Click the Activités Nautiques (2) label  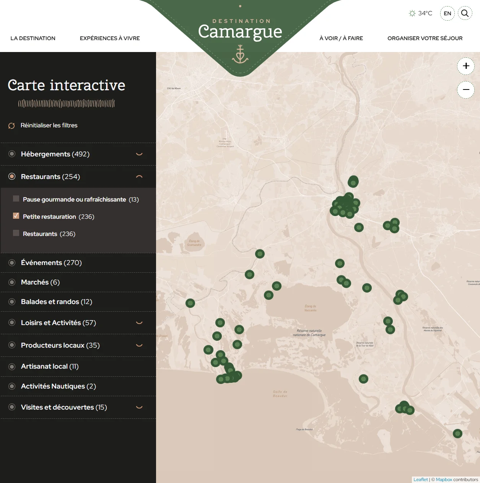pos(59,386)
